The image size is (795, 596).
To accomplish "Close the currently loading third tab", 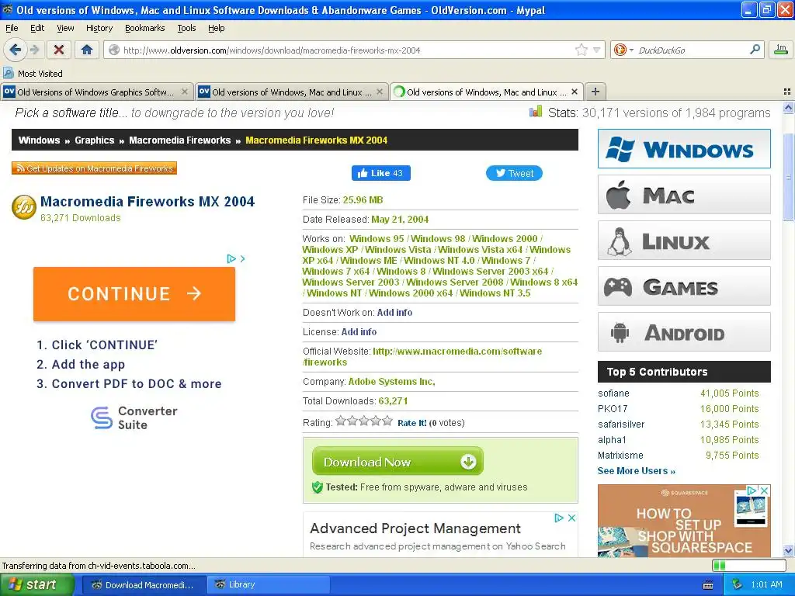I will click(x=575, y=92).
